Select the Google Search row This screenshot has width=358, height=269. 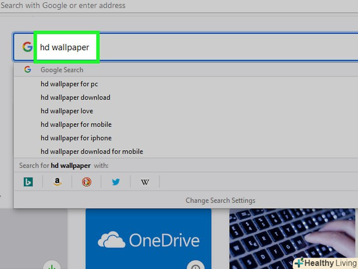[x=185, y=70]
